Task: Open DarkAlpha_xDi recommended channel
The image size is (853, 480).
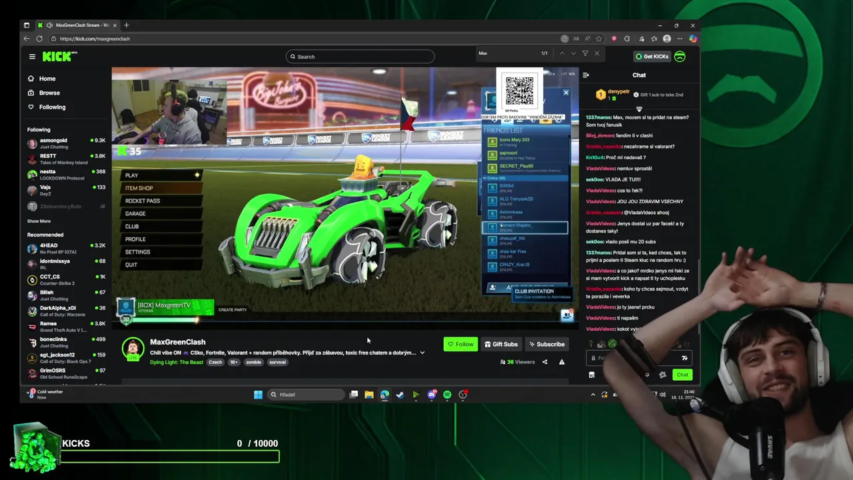Action: coord(66,311)
